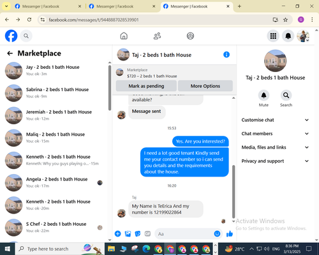Open Jeremiah's conversation
Image resolution: width=319 pixels, height=255 pixels.
coord(55,115)
